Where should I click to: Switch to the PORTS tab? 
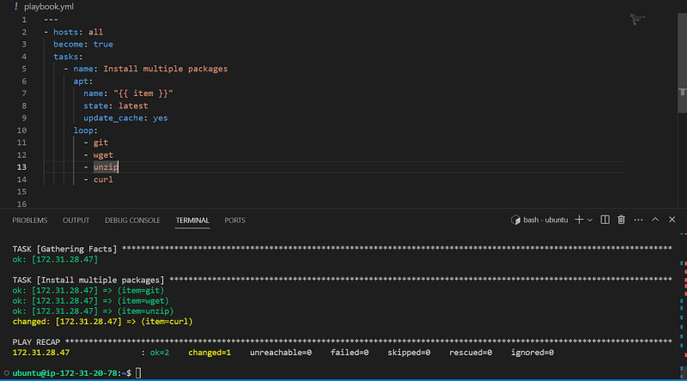pyautogui.click(x=234, y=221)
